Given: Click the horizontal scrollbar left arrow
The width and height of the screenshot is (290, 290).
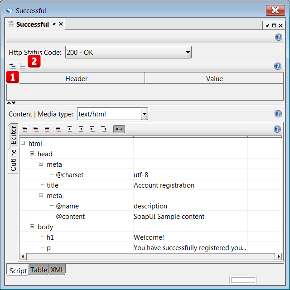Looking at the screenshot, I should pos(23,256).
